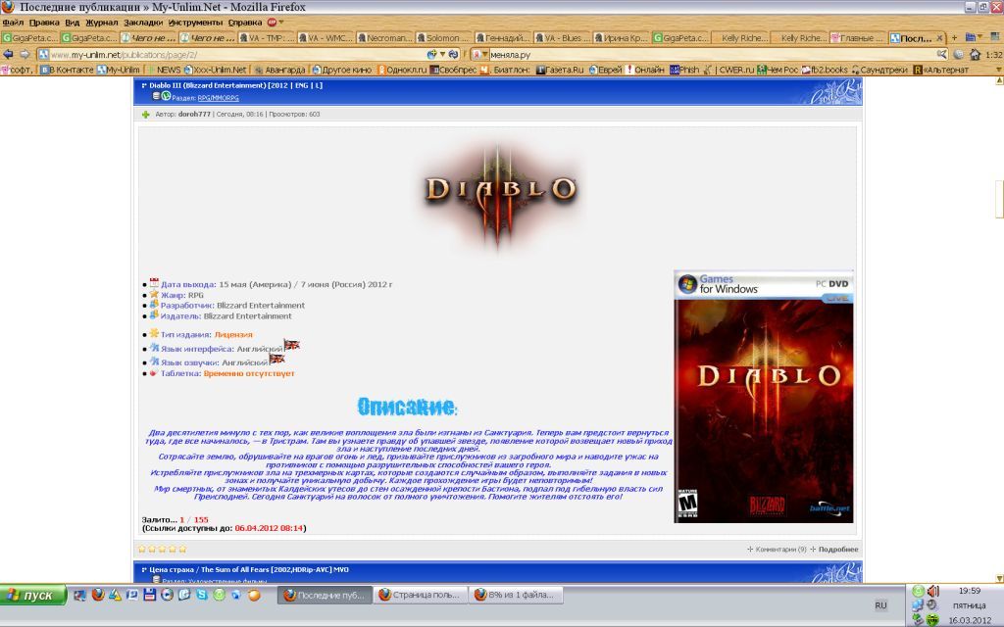Switch to the 'Главные' tab
Viewport: 1004px width, 627px height.
(857, 38)
